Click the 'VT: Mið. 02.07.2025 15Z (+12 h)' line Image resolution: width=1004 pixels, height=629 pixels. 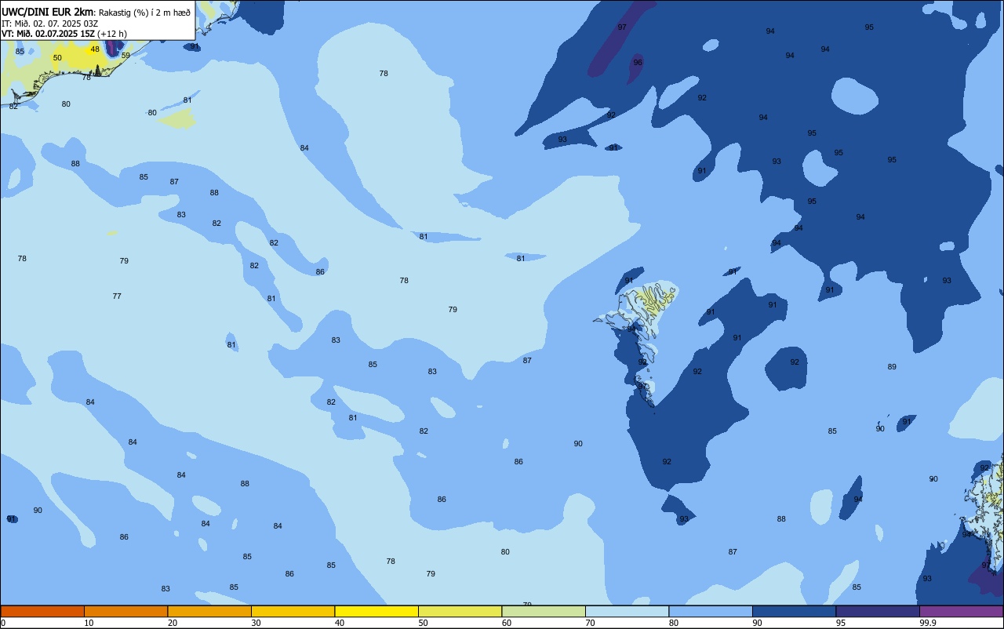pyautogui.click(x=64, y=33)
